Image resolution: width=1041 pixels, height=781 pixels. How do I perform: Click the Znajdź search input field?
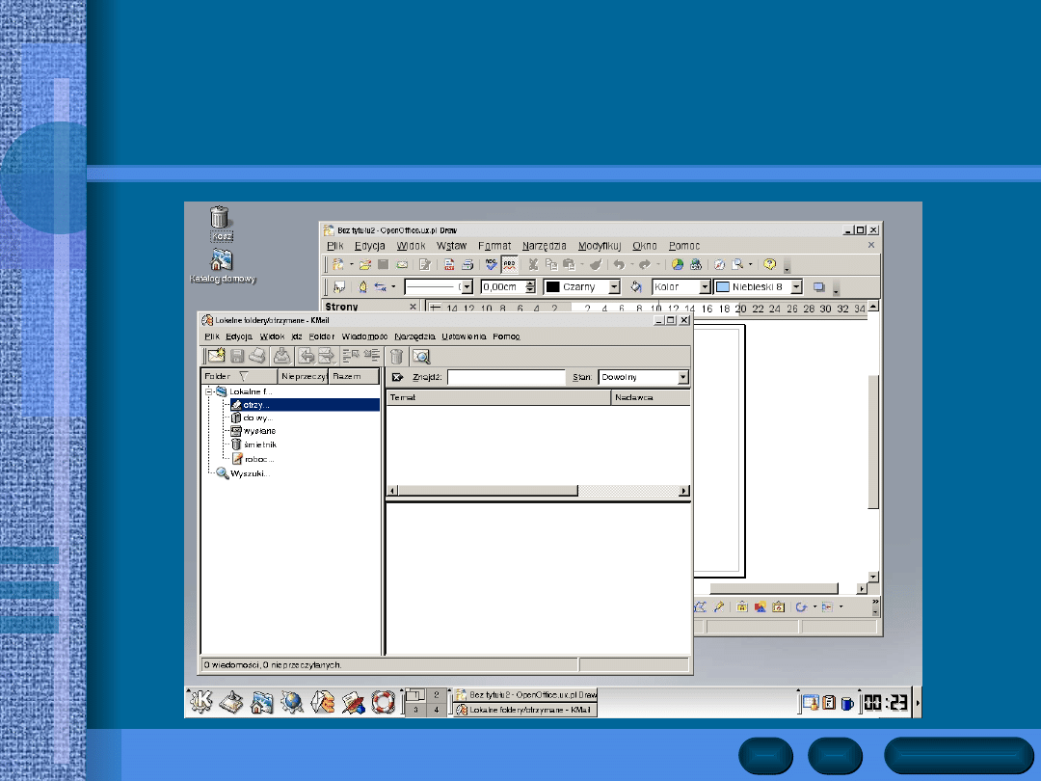point(506,377)
